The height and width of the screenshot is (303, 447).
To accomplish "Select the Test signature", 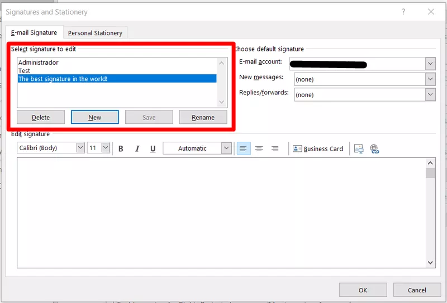I will (x=117, y=71).
